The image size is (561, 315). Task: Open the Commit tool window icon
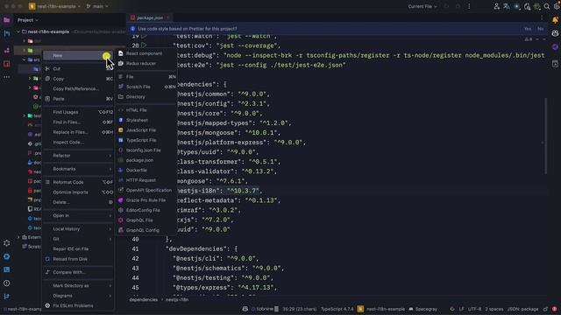click(x=7, y=33)
